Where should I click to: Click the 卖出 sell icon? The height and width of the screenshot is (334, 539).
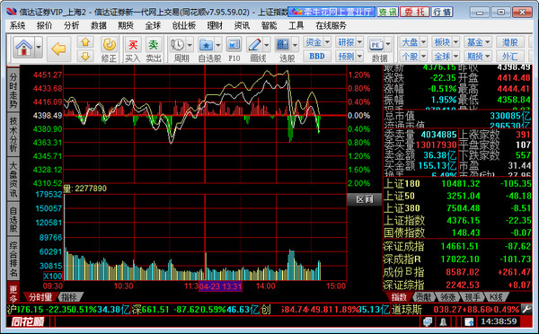(x=154, y=49)
